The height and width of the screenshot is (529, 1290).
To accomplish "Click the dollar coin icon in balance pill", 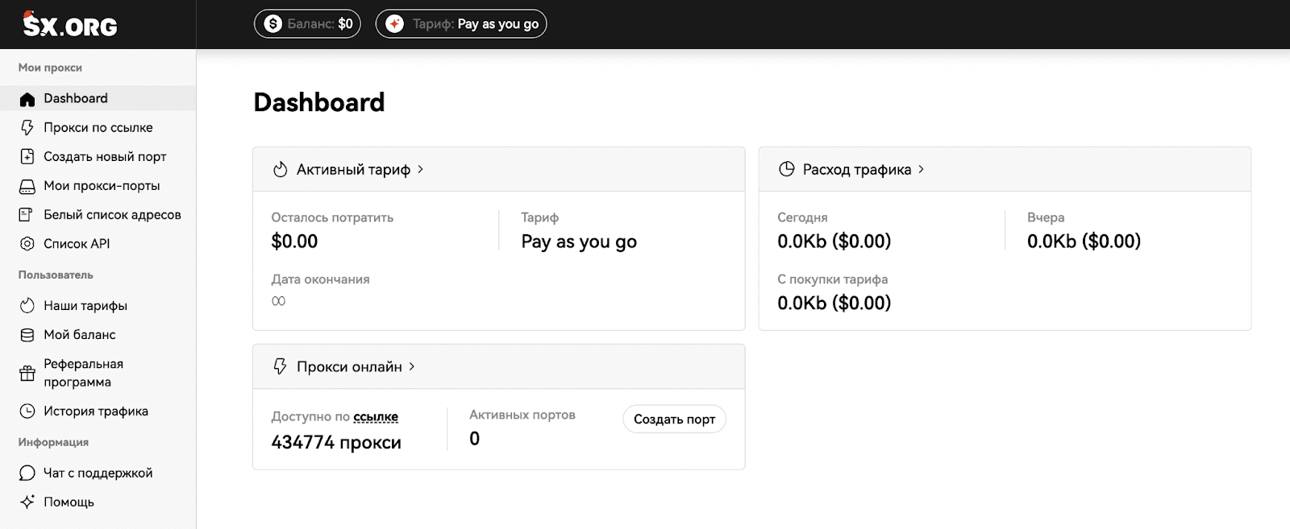I will click(x=273, y=24).
